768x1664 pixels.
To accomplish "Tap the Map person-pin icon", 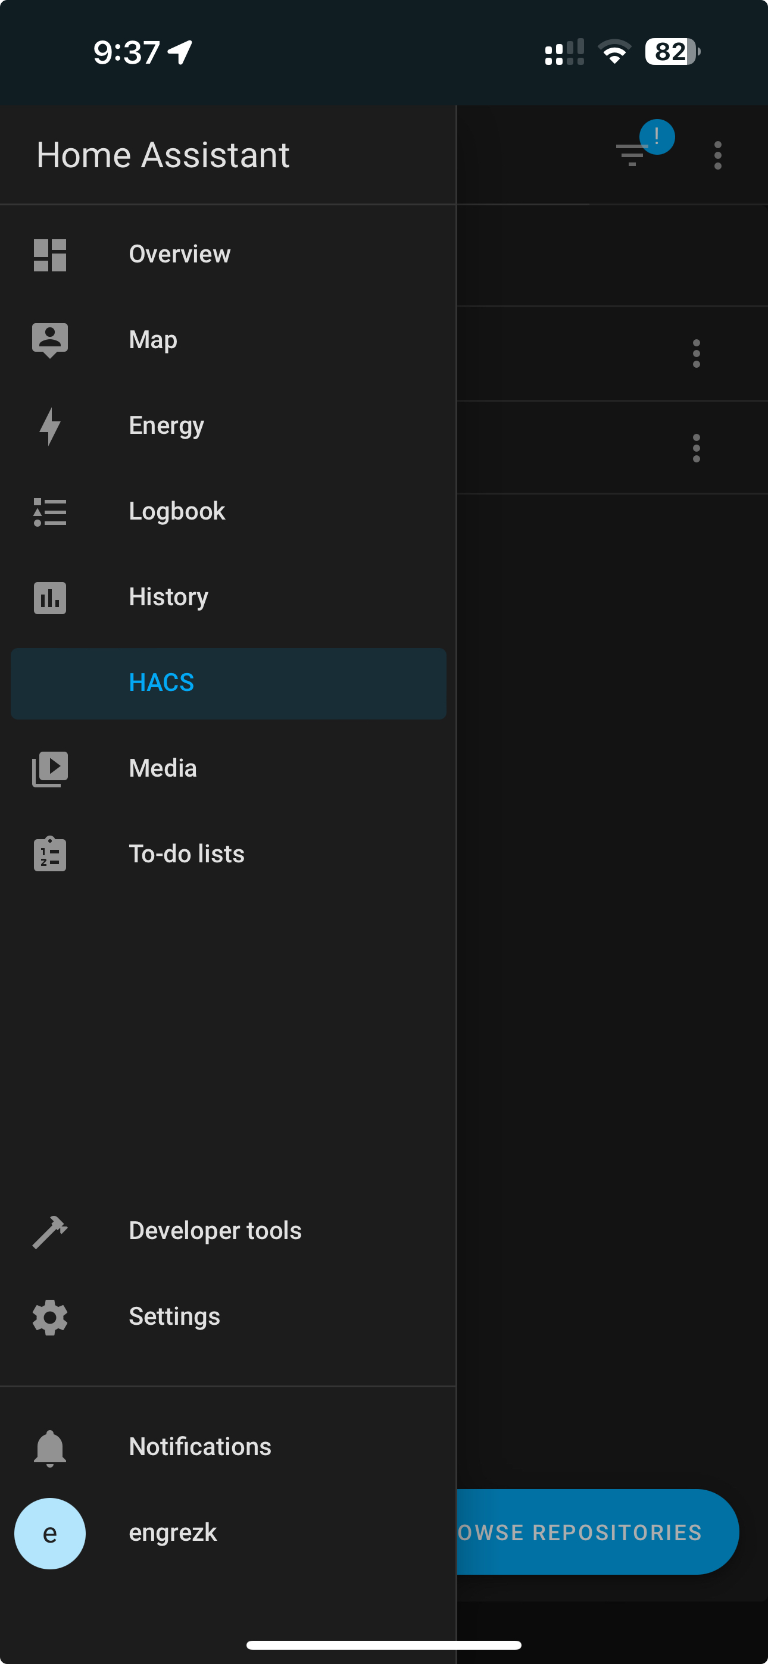I will 50,340.
